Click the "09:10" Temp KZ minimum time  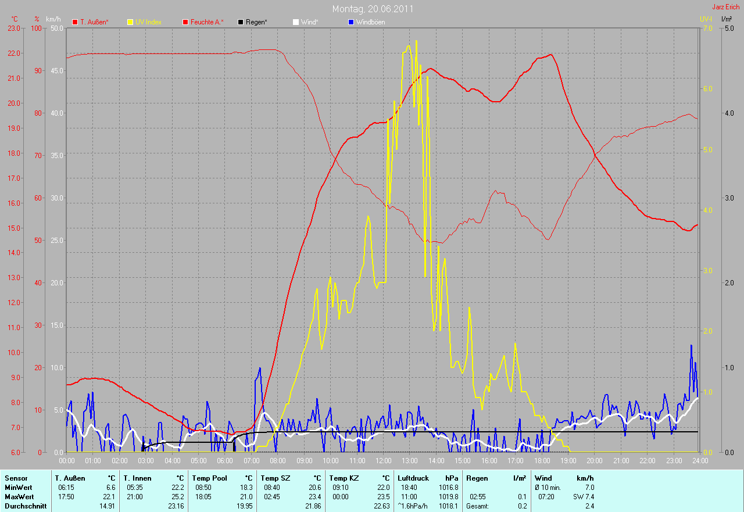(x=341, y=488)
